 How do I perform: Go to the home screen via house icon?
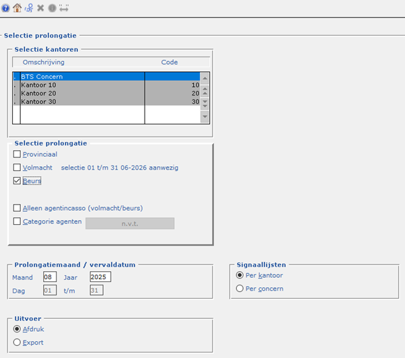tap(17, 8)
